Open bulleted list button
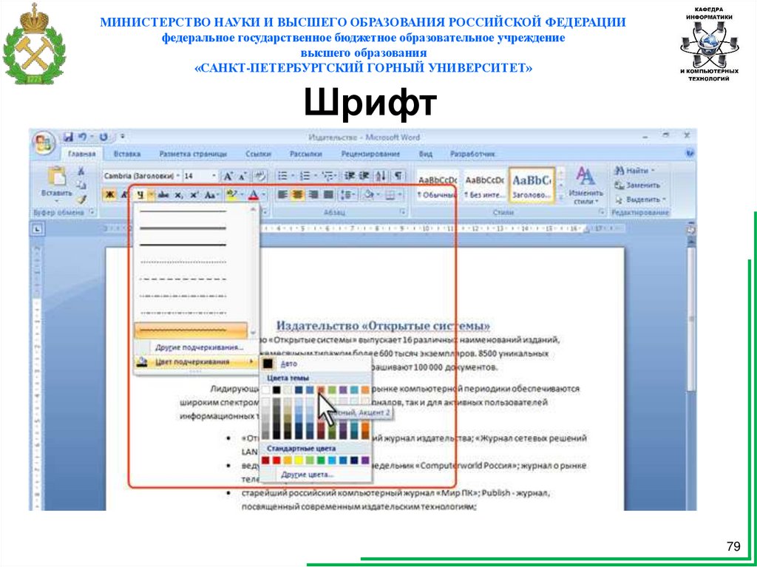The height and width of the screenshot is (567, 757). (283, 176)
